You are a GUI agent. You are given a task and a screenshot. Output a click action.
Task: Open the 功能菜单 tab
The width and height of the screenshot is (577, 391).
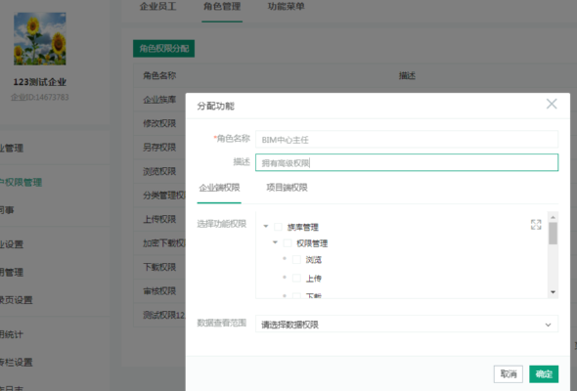pyautogui.click(x=286, y=6)
